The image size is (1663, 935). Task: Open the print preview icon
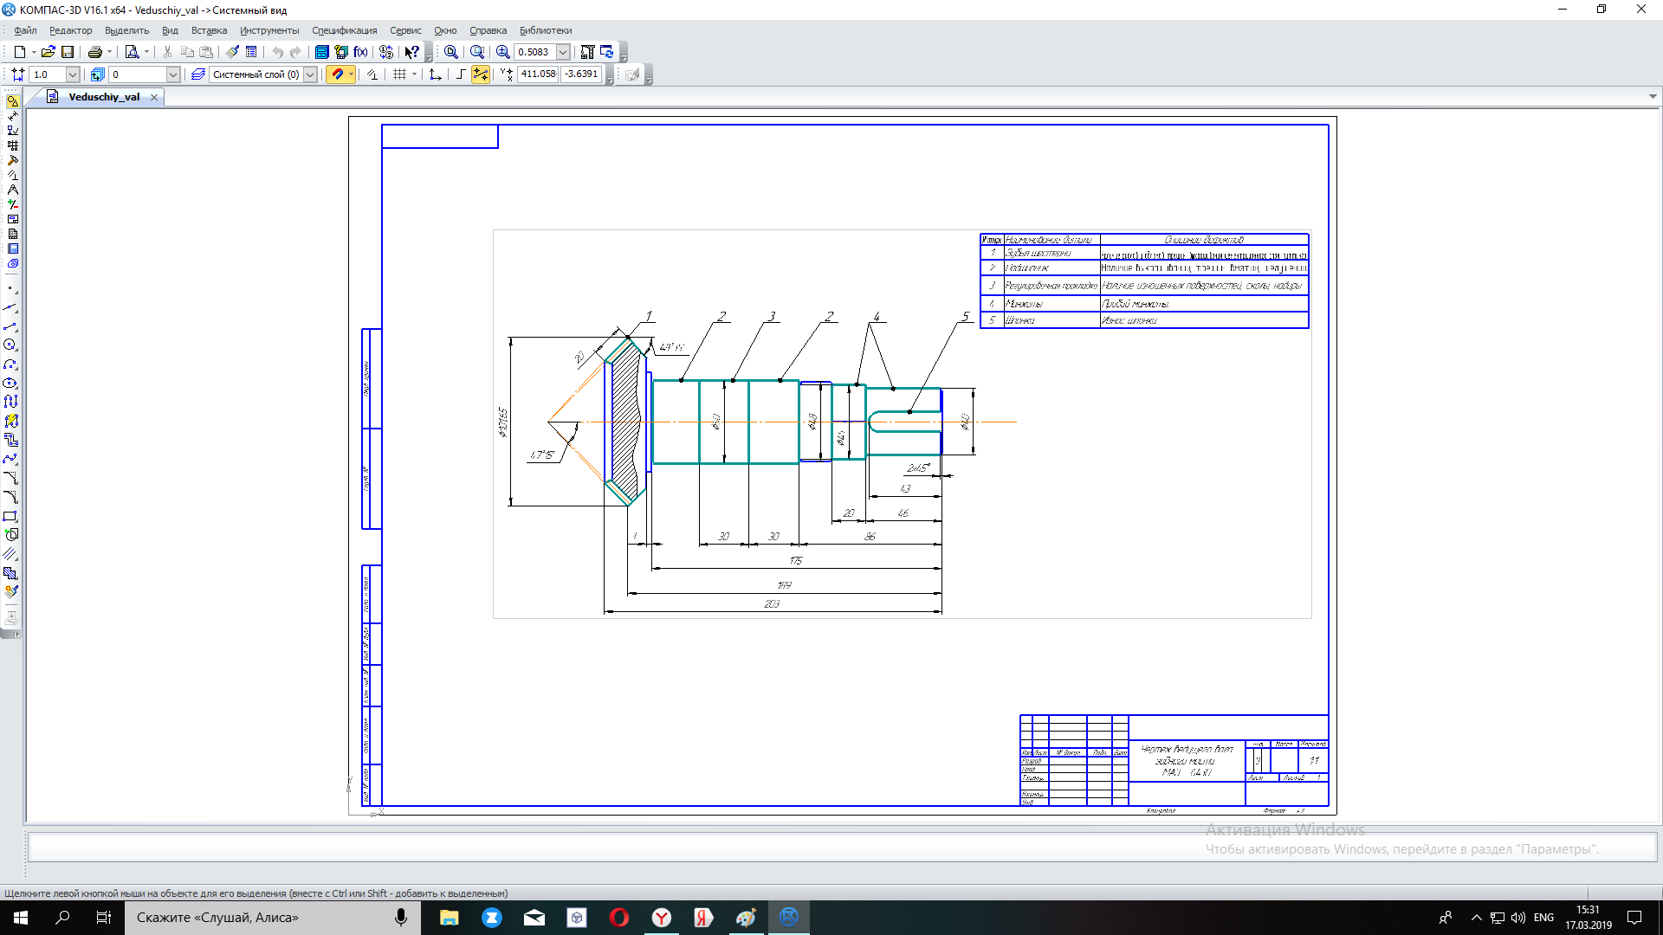[132, 52]
